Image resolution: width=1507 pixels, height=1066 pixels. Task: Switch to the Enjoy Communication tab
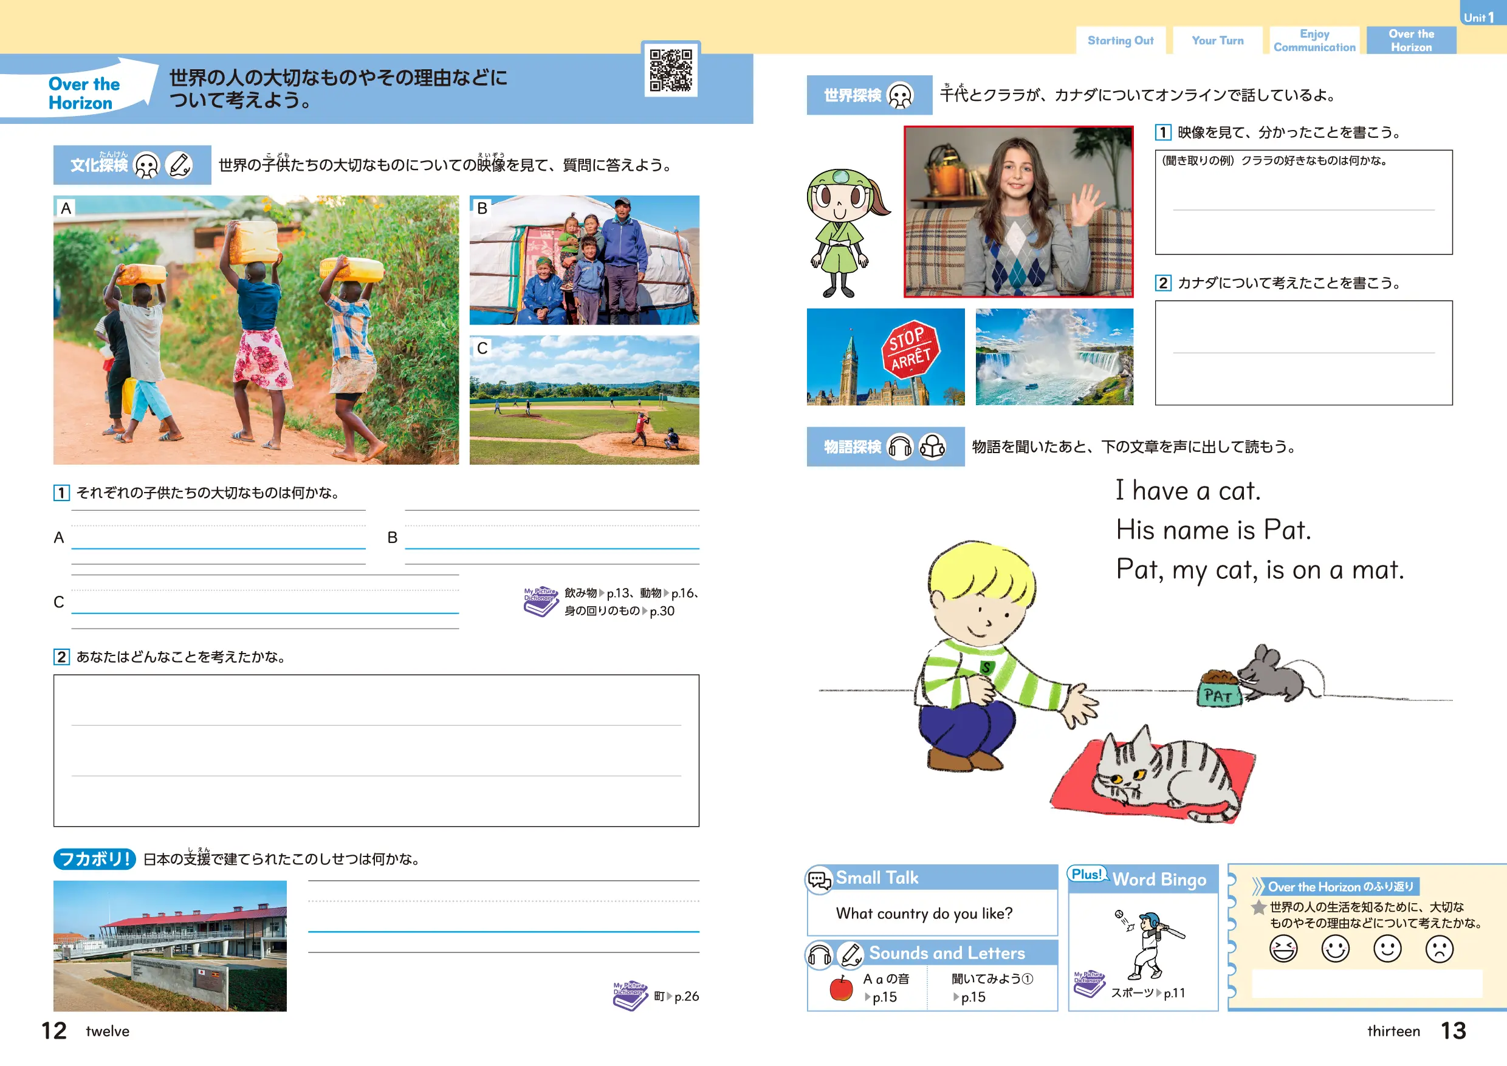pyautogui.click(x=1314, y=41)
